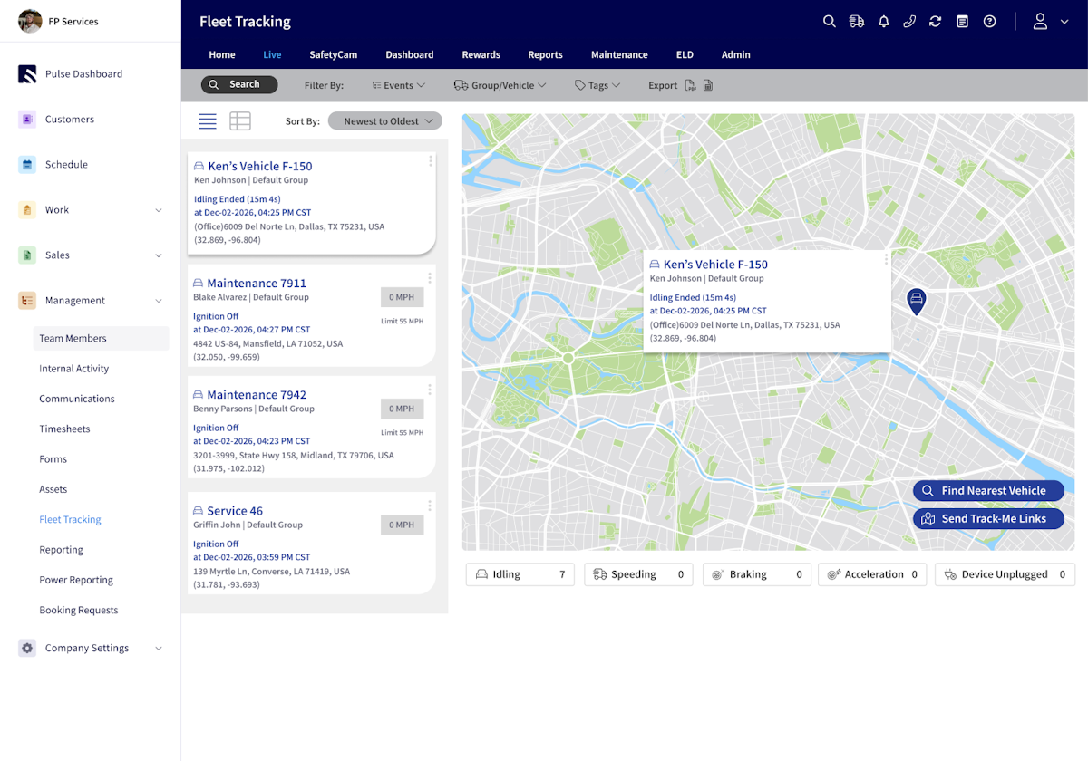Open Pulse Dashboard from sidebar
Image resolution: width=1088 pixels, height=761 pixels.
83,74
